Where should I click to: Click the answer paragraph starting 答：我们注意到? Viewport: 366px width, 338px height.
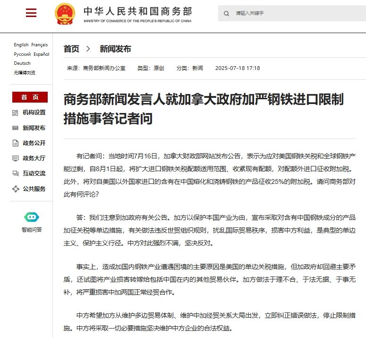pyautogui.click(x=210, y=230)
